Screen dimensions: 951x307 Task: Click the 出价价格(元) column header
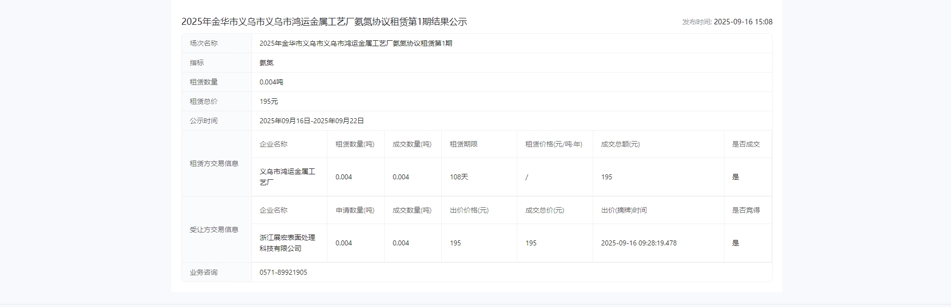tap(469, 210)
